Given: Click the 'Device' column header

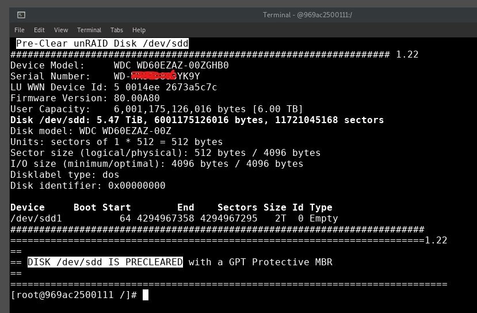Looking at the screenshot, I should tap(28, 208).
